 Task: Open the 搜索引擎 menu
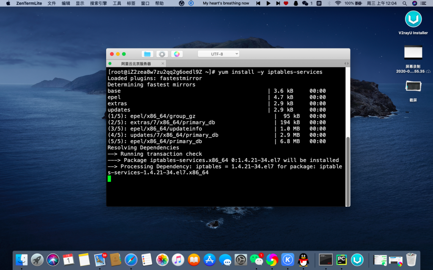[98, 3]
